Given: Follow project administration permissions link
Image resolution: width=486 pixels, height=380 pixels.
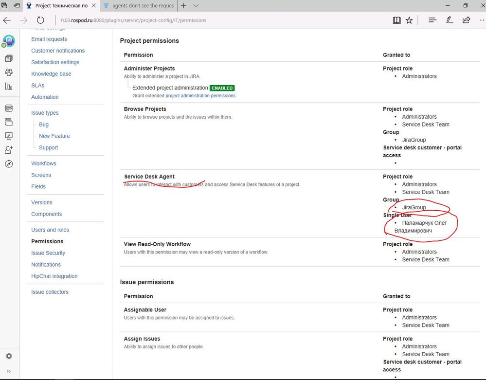Looking at the screenshot, I should [200, 96].
